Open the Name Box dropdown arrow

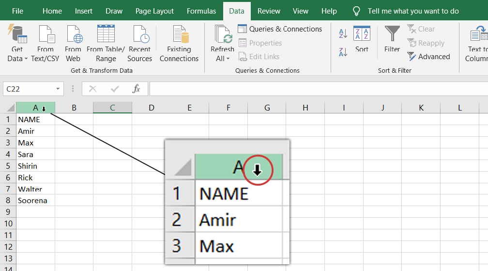point(58,89)
